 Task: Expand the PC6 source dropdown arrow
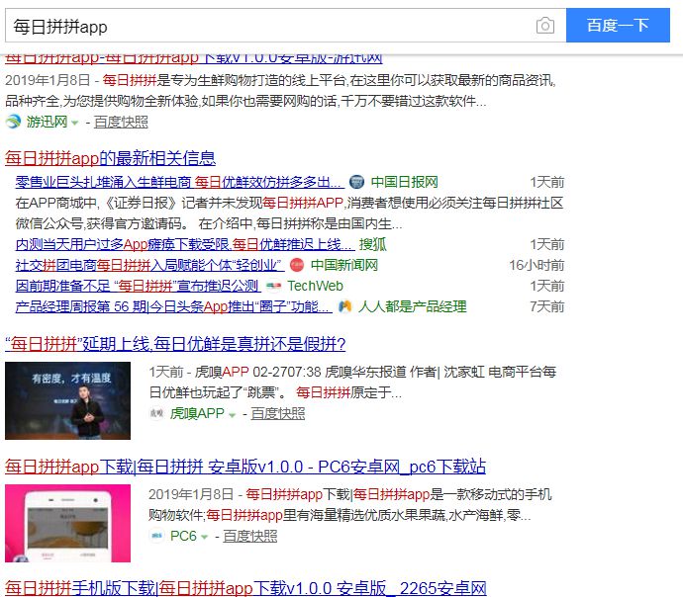204,537
